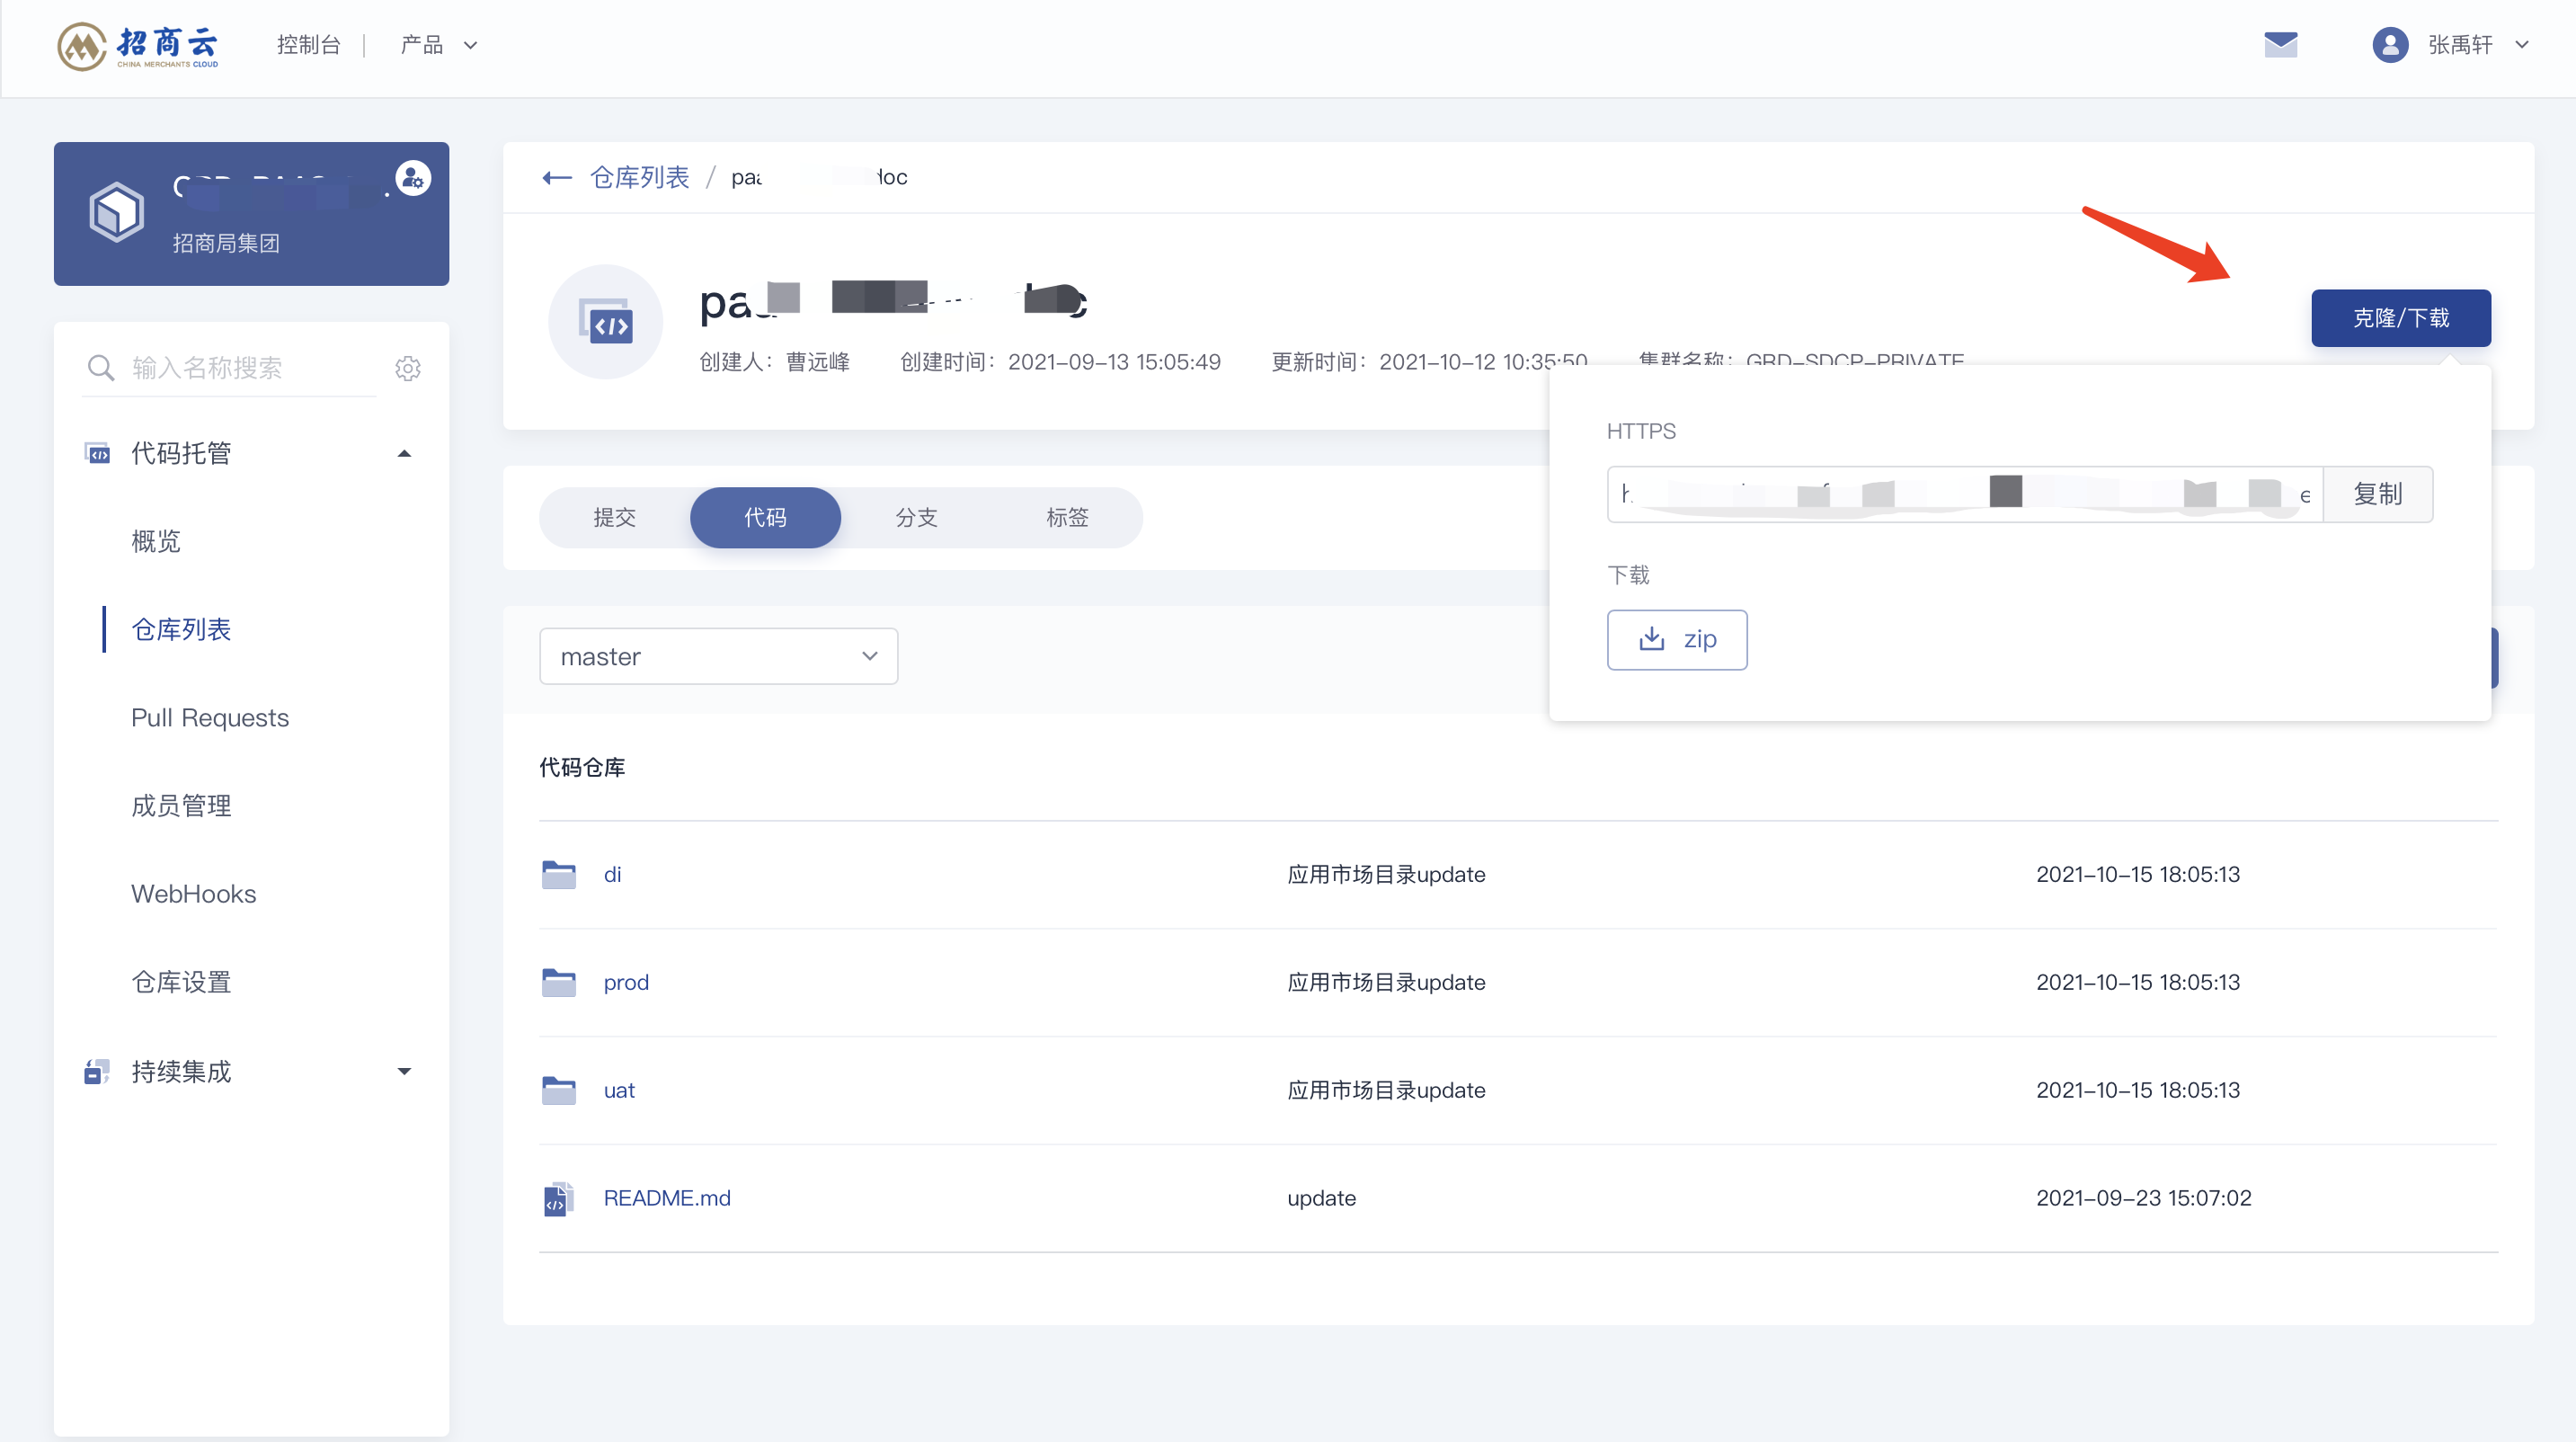Click the prod folder icon
Screen dimensions: 2576x1442
pos(559,982)
